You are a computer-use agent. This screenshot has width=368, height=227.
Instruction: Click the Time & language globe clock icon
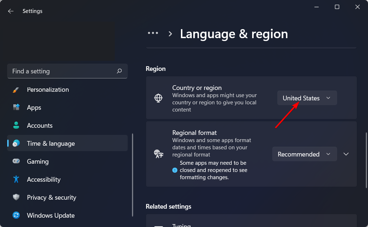[x=16, y=143]
